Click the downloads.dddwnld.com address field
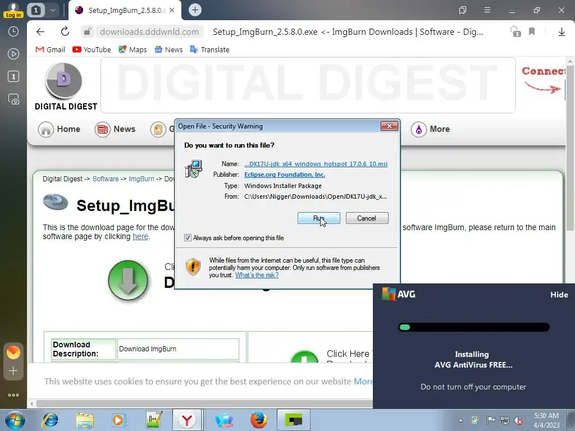 pyautogui.click(x=149, y=32)
